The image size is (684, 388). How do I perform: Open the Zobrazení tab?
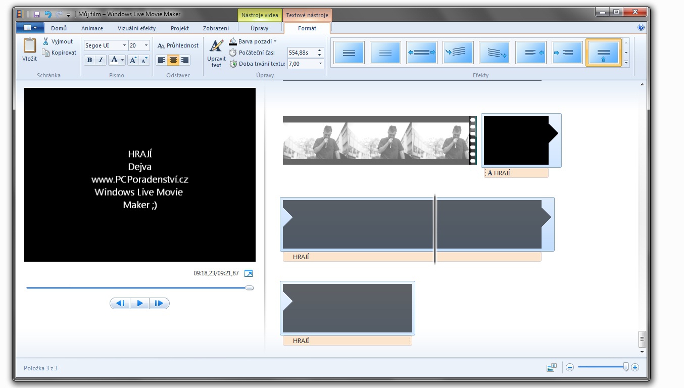216,28
